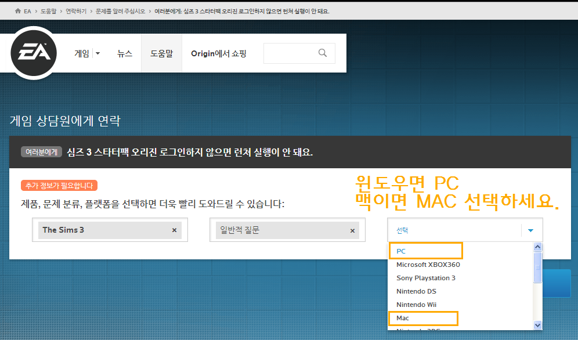
Task: Click the 여러분에게 label badge
Action: 41,152
